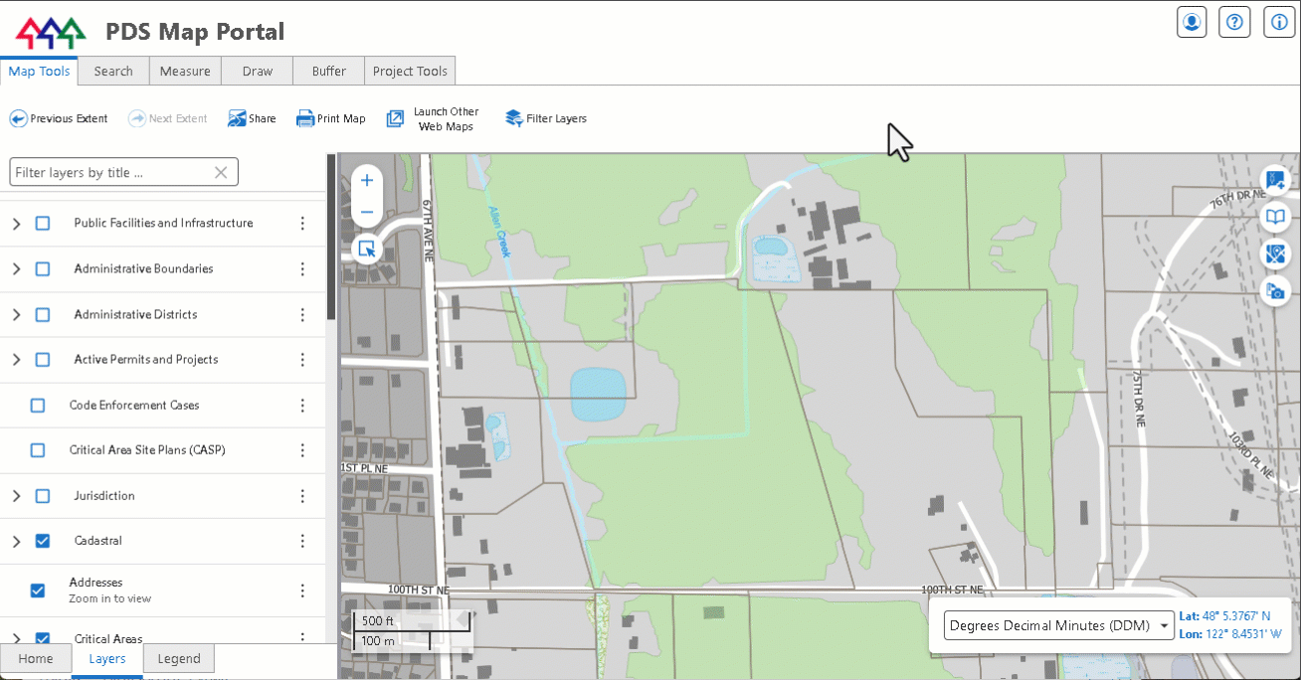The image size is (1301, 680).
Task: Turn on the Code Enforcement Cases layer
Action: (x=38, y=406)
